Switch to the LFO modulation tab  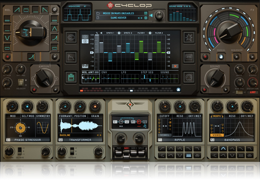pos(123,72)
